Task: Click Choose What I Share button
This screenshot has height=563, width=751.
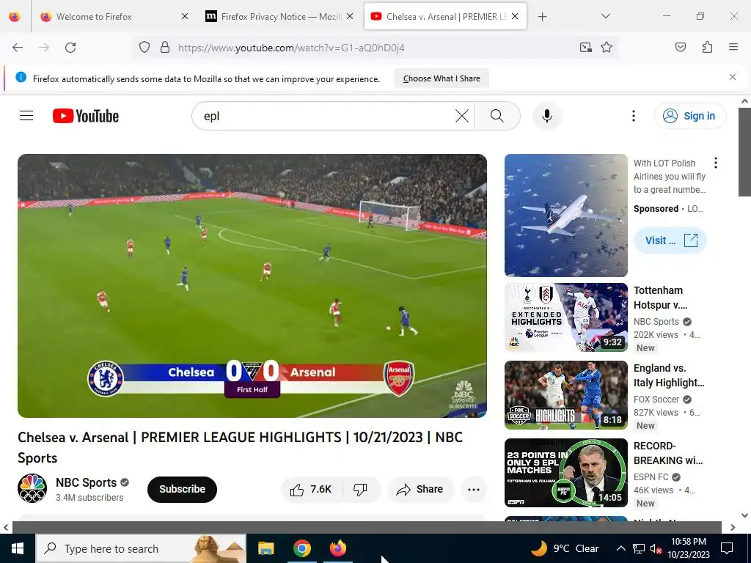Action: [442, 78]
